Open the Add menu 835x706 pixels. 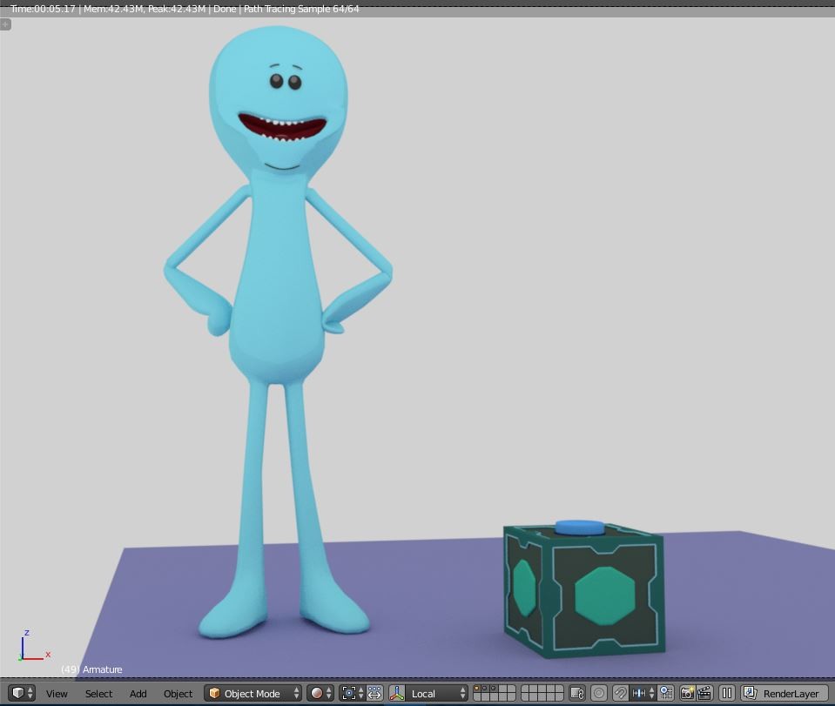point(138,693)
